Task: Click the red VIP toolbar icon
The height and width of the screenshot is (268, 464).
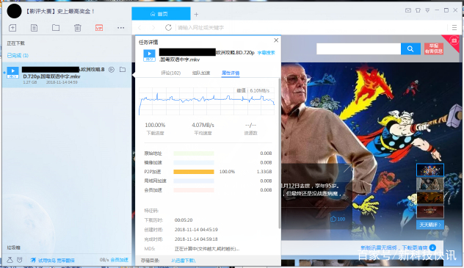Action: [x=99, y=28]
